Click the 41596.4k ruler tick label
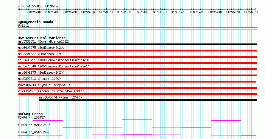This screenshot has width=265, height=139. click(x=215, y=12)
